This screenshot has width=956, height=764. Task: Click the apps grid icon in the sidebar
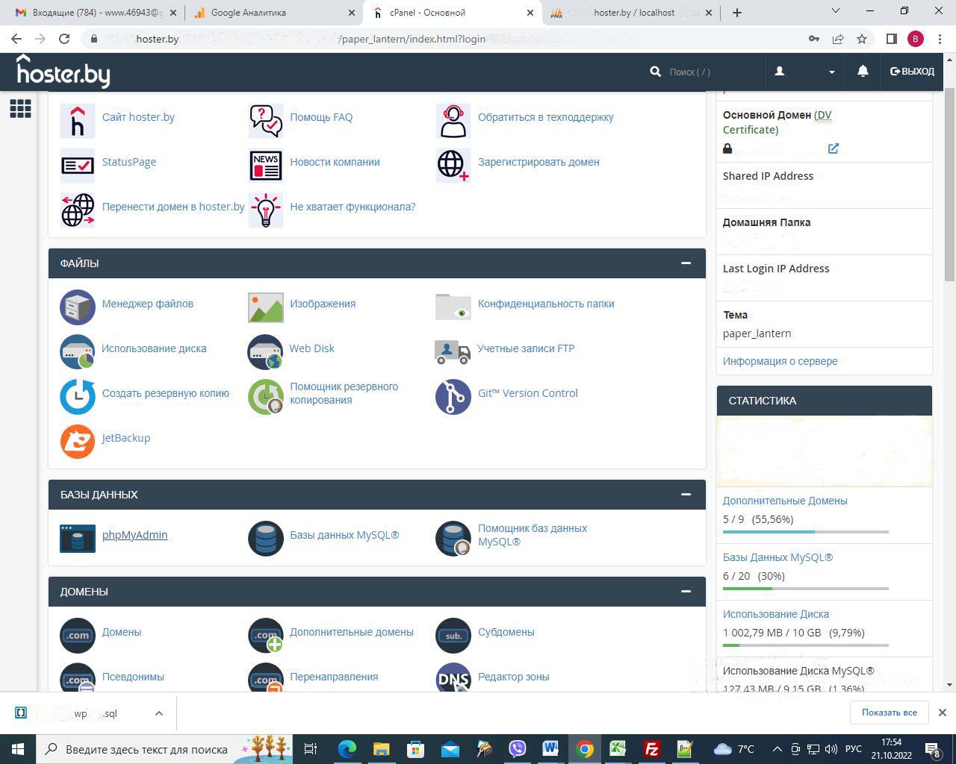[x=20, y=109]
